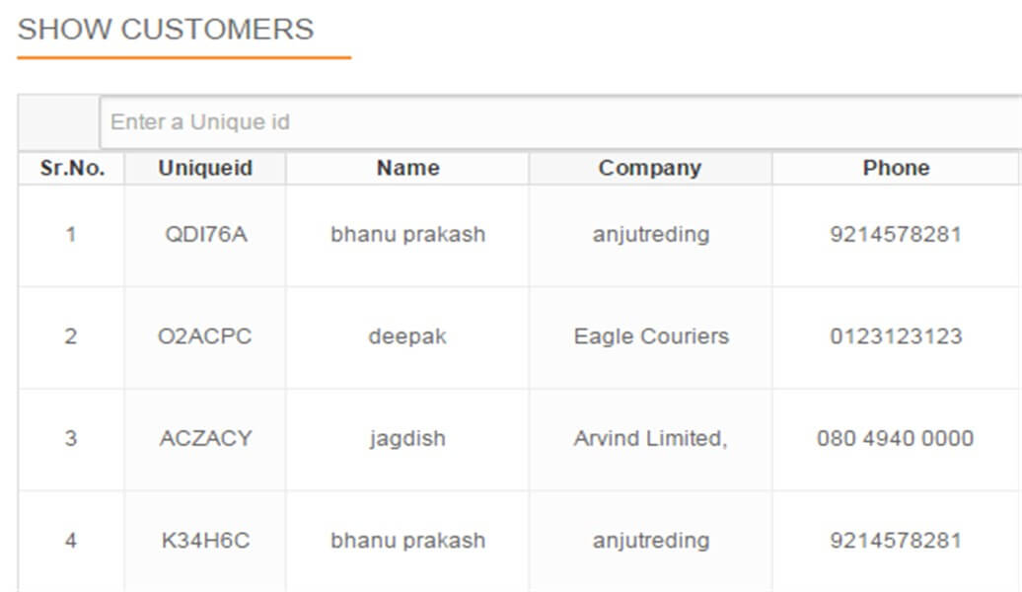Select the company anjutreding for customer QDI76A
This screenshot has height=592, width=1022.
click(x=651, y=235)
